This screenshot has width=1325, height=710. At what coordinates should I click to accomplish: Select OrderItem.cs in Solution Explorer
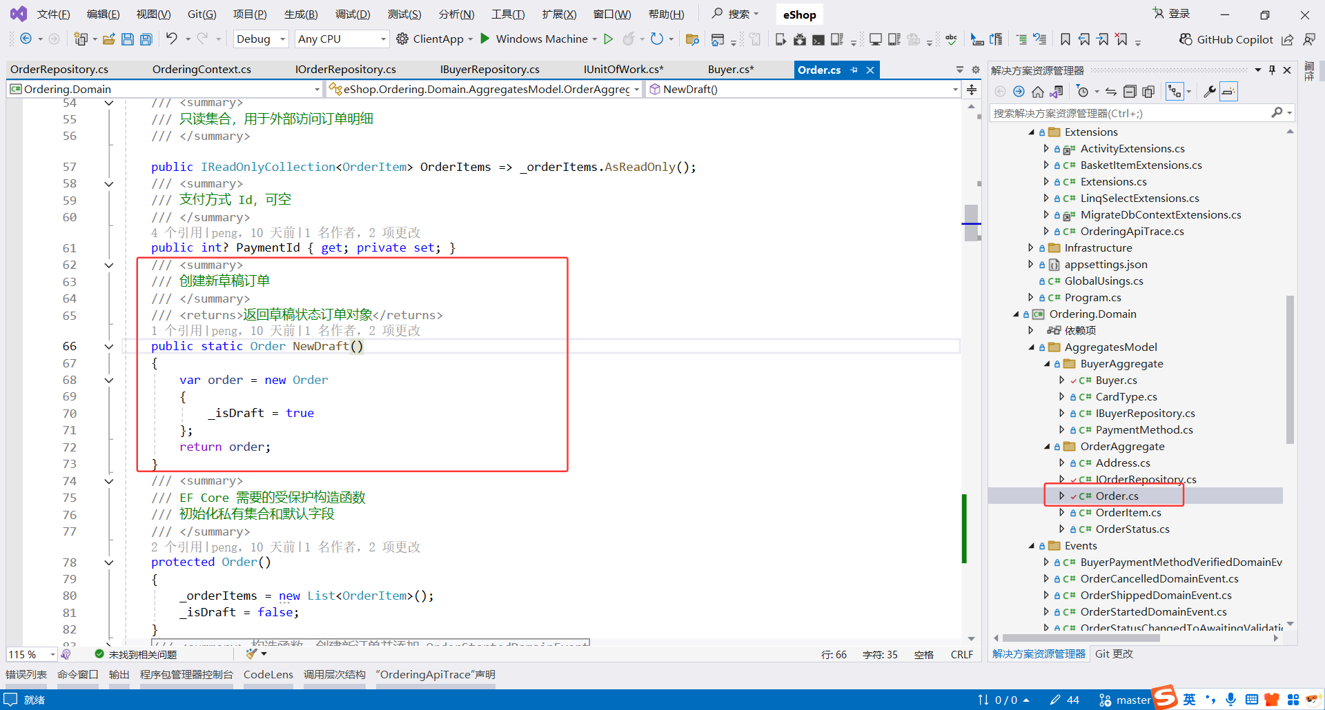[x=1128, y=513]
